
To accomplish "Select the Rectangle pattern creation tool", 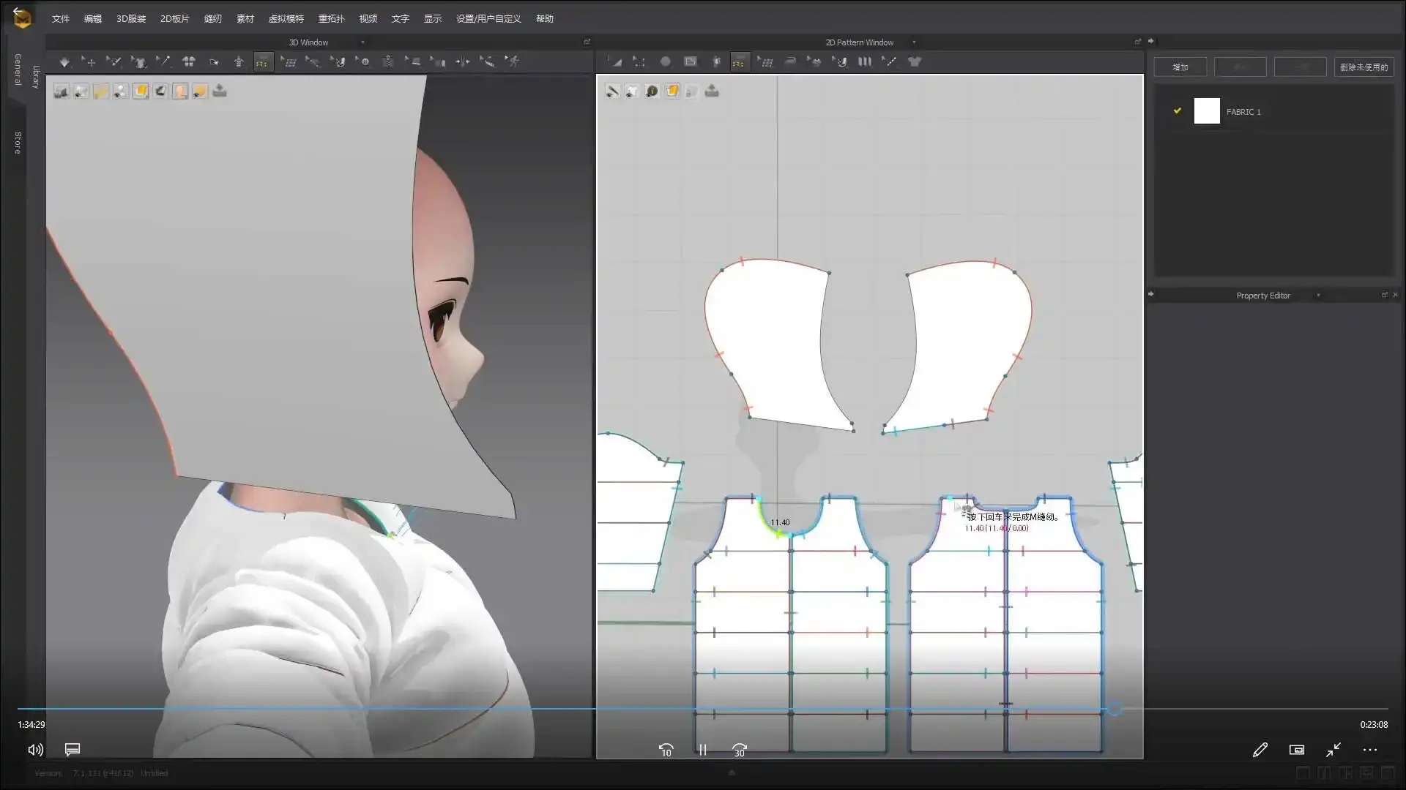I will 691,62.
